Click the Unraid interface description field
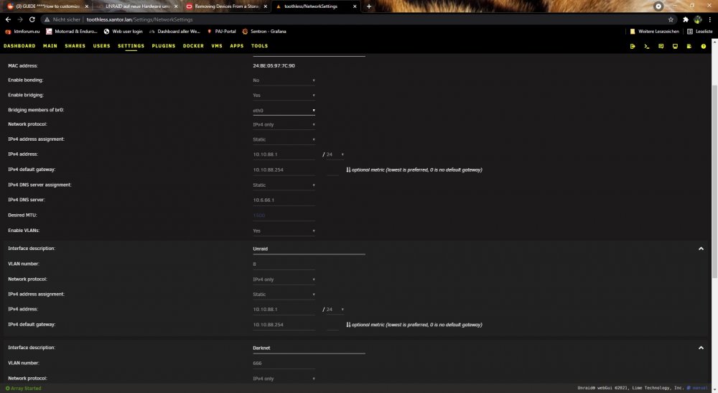 [309, 249]
